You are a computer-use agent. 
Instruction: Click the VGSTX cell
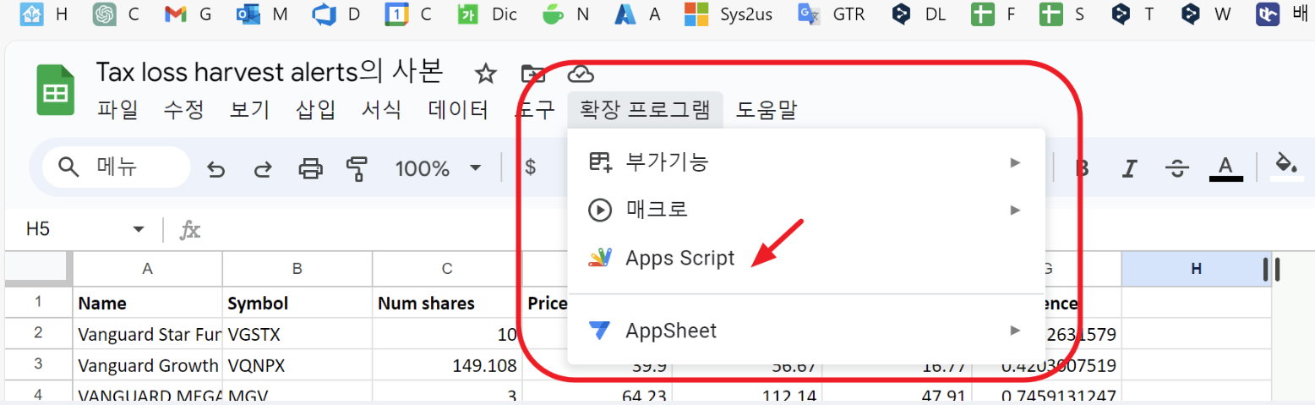pyautogui.click(x=297, y=334)
